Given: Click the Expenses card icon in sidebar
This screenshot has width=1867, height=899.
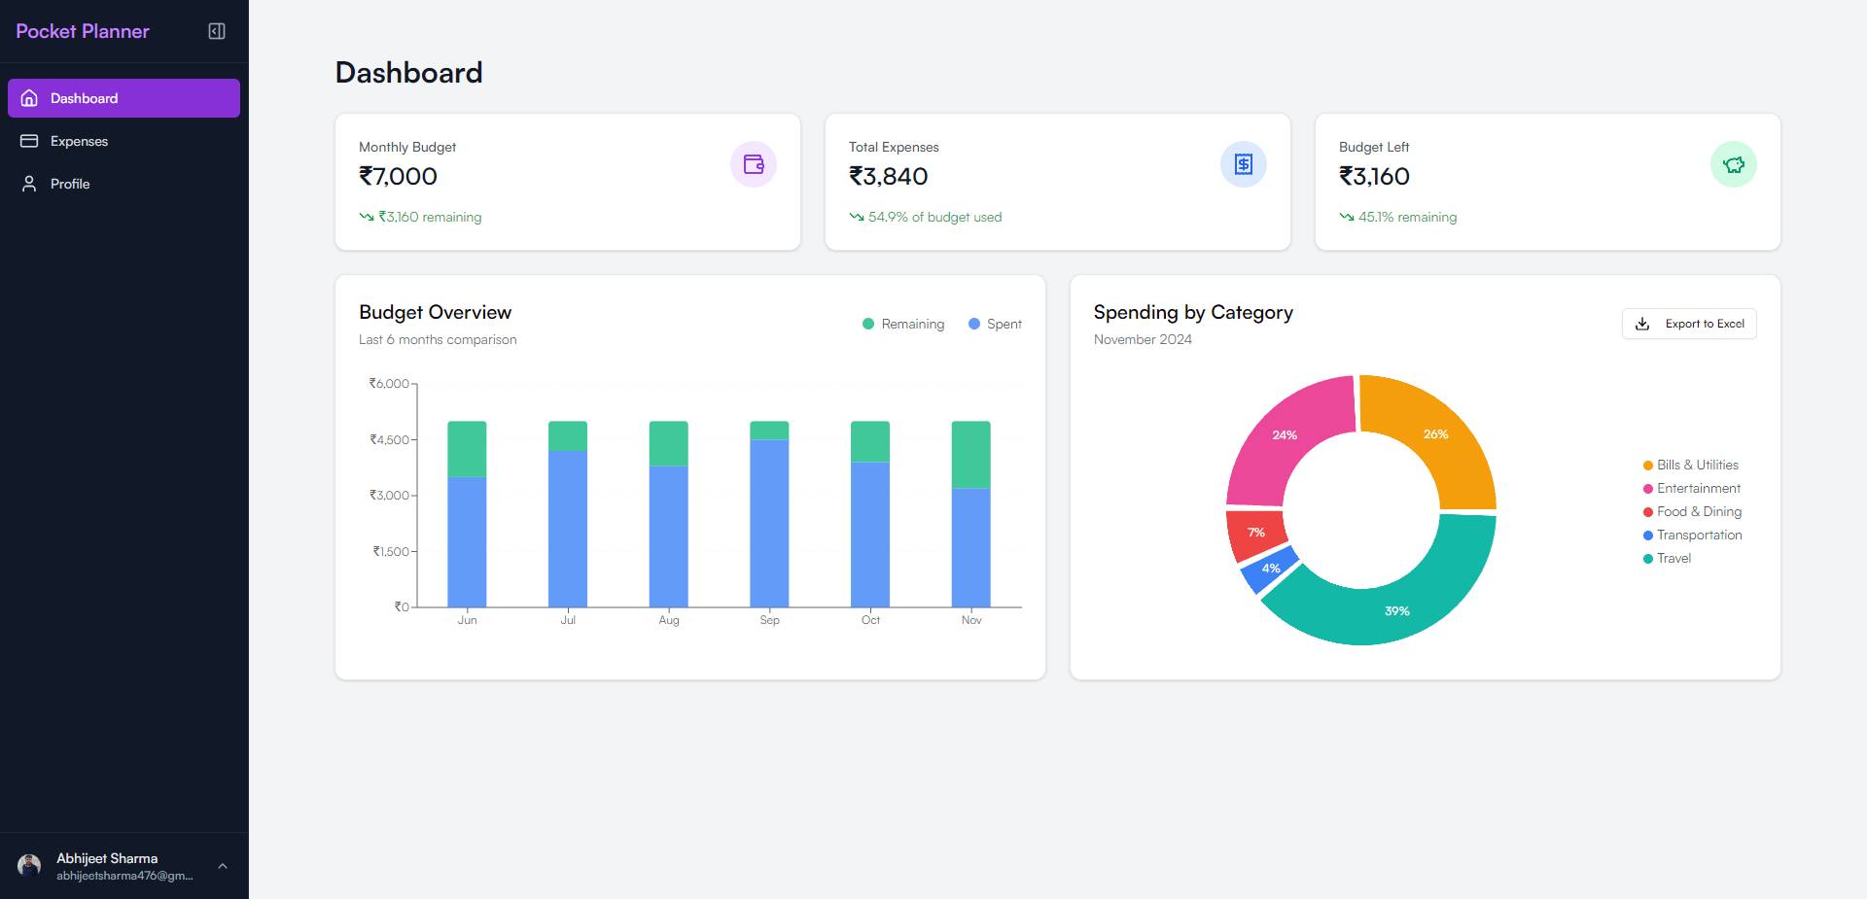Looking at the screenshot, I should 29,141.
